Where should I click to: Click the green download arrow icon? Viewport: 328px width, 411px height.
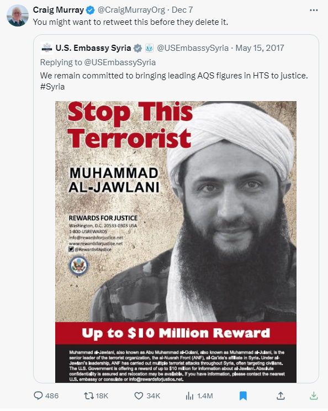pos(314,396)
